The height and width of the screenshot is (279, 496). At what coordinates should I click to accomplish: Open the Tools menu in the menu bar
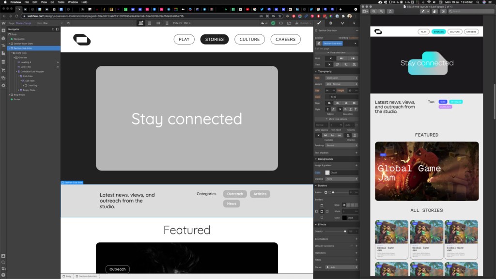61,2
